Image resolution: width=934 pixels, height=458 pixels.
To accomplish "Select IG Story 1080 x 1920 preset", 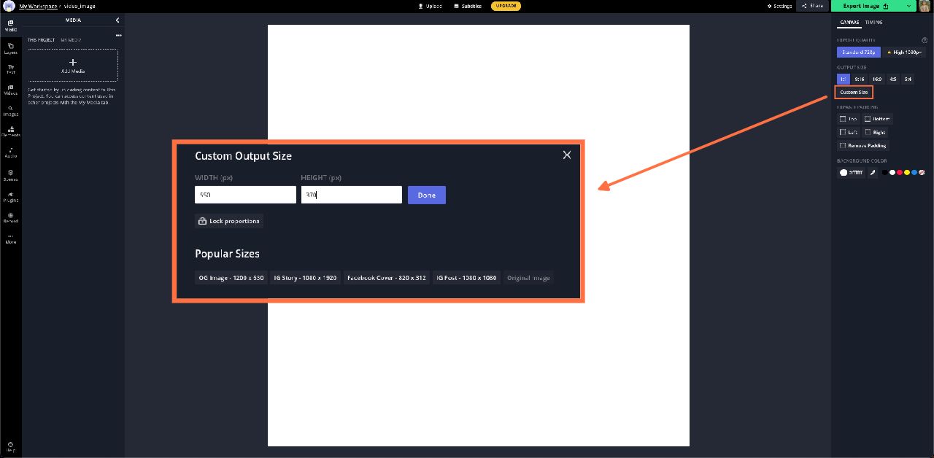I will [305, 278].
